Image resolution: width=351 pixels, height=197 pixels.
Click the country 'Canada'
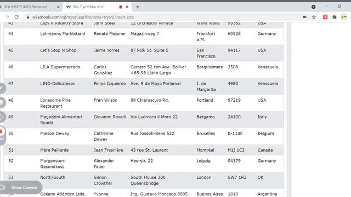click(265, 150)
